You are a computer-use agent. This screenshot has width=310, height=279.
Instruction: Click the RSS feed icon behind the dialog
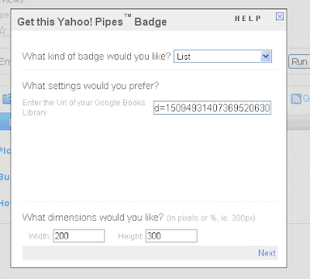tap(296, 98)
